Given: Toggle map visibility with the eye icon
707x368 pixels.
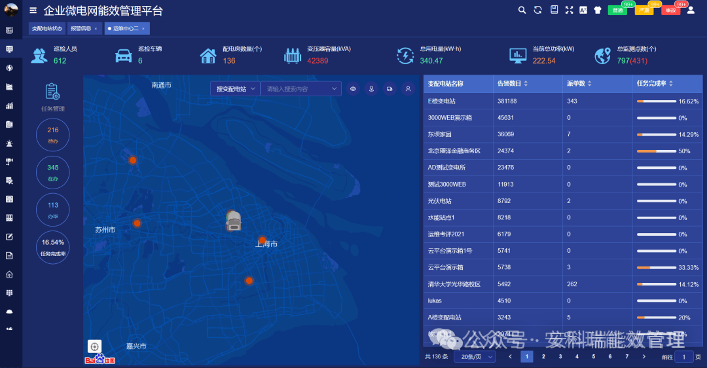Looking at the screenshot, I should pos(353,89).
